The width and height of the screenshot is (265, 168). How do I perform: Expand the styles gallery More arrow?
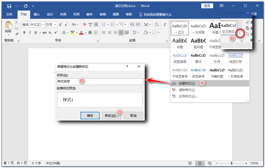click(240, 33)
